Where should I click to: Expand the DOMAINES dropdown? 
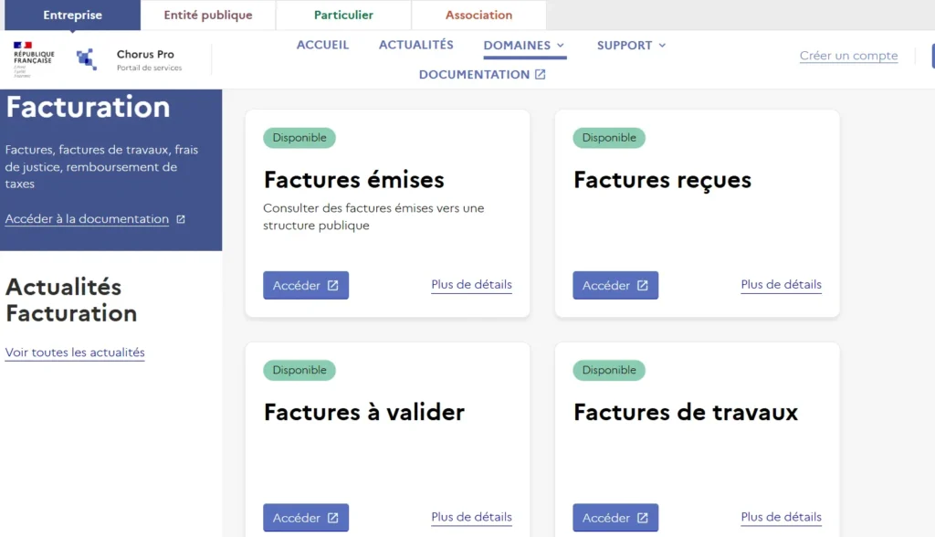[x=525, y=45]
